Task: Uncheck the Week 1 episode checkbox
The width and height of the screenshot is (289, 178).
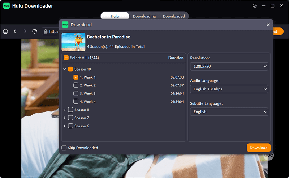Action: (x=76, y=77)
